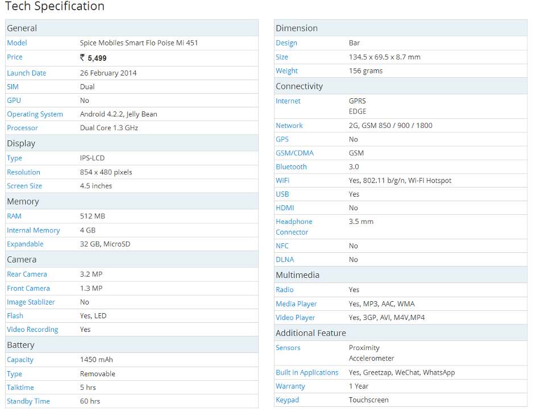Click the Tech Specification heading
The height and width of the screenshot is (416, 540).
click(x=55, y=6)
